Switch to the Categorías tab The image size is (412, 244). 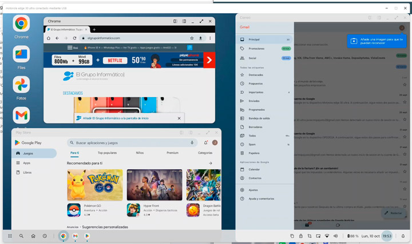point(205,153)
